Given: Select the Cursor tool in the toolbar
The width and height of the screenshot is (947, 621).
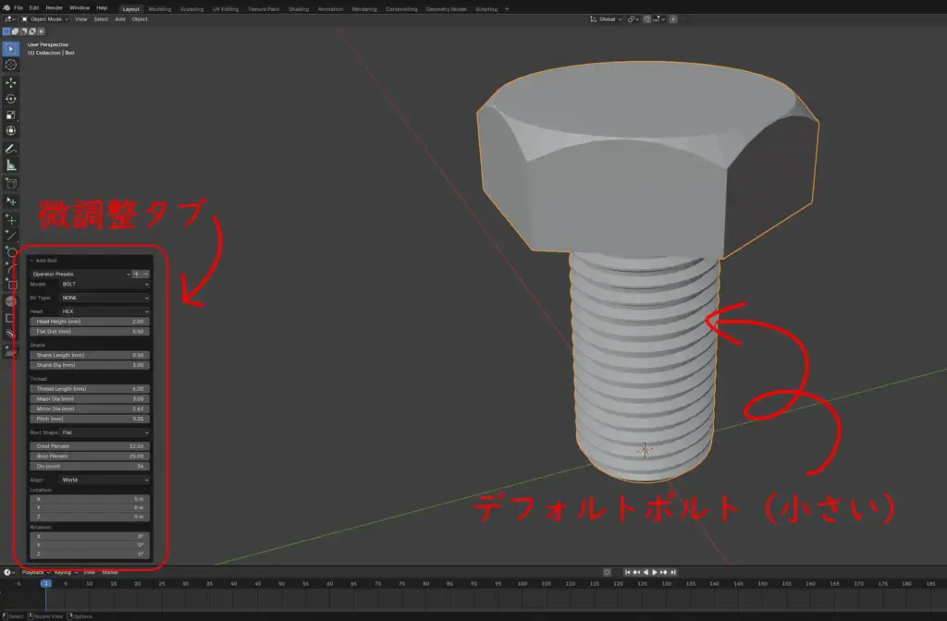Looking at the screenshot, I should tap(11, 65).
